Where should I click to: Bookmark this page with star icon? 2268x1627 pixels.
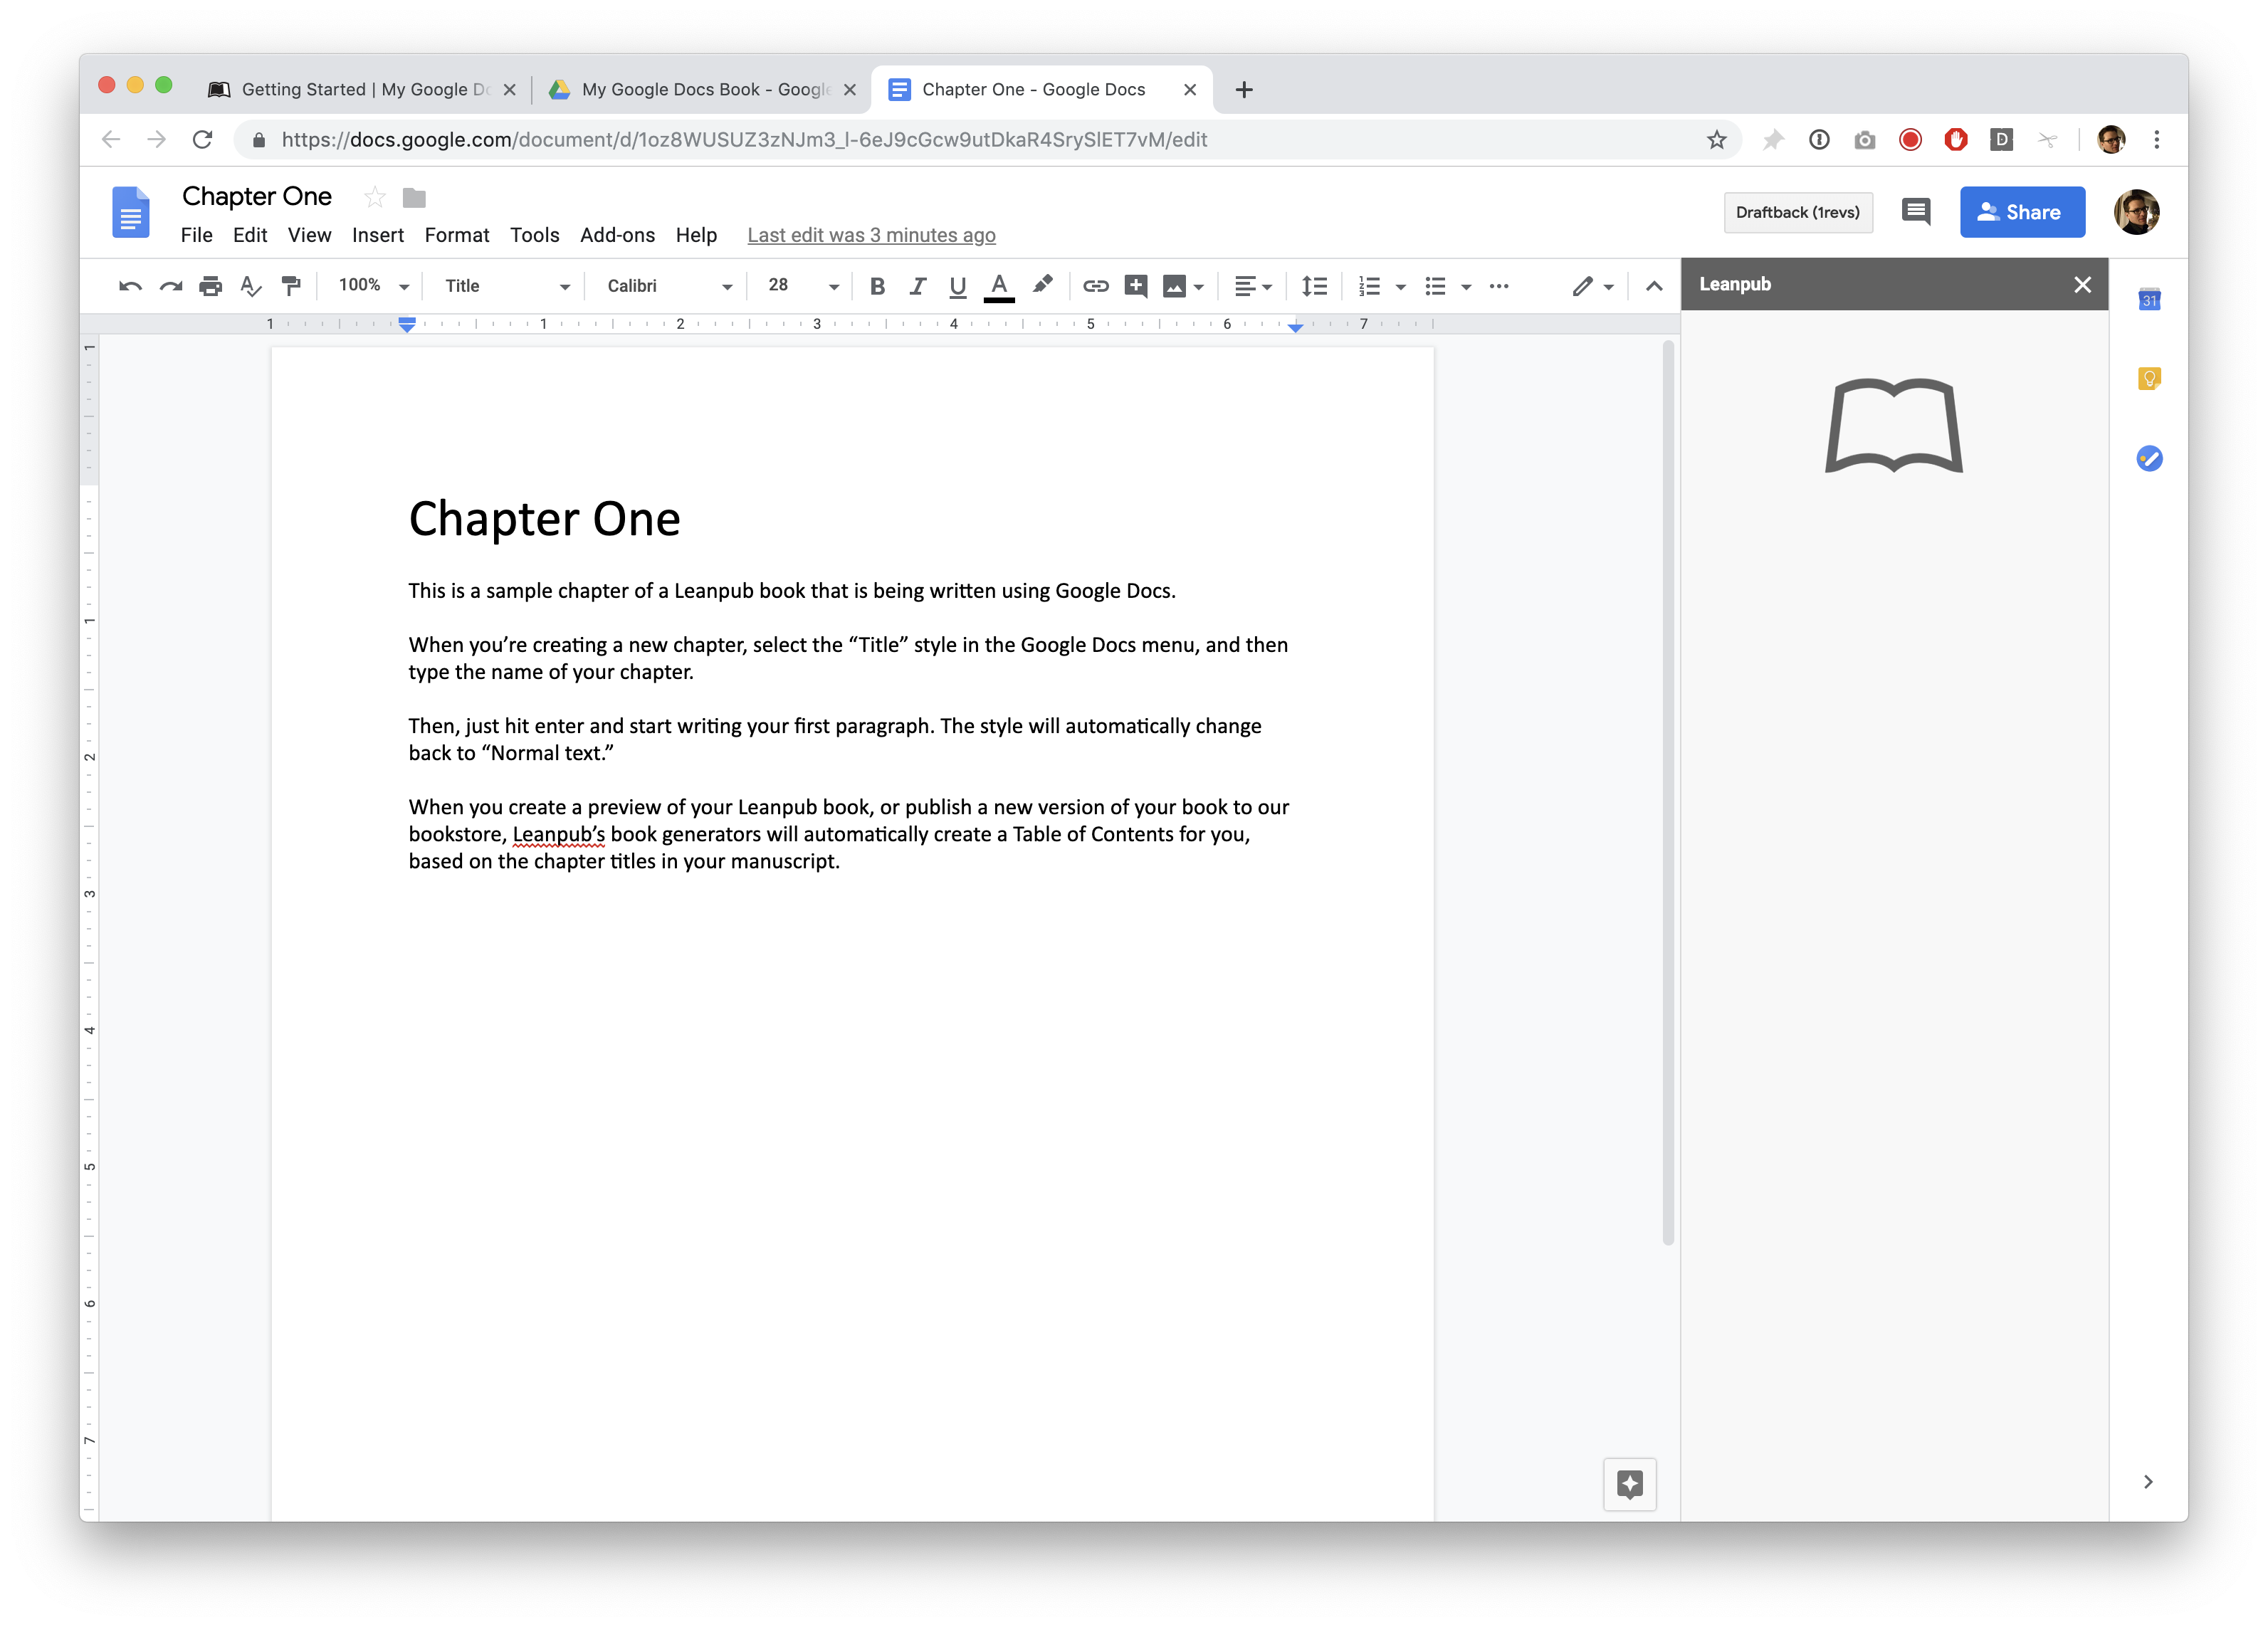tap(1716, 140)
